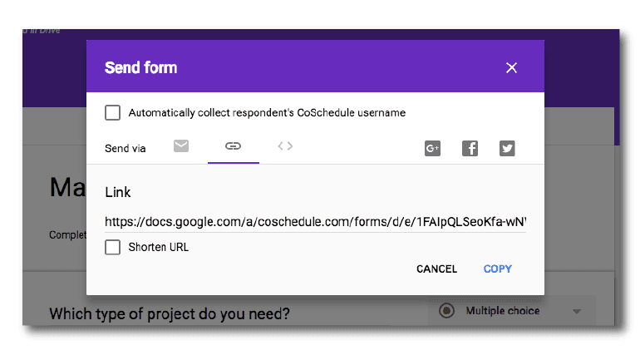Click the Multiple choice radio icon
The width and height of the screenshot is (640, 350).
(x=446, y=311)
